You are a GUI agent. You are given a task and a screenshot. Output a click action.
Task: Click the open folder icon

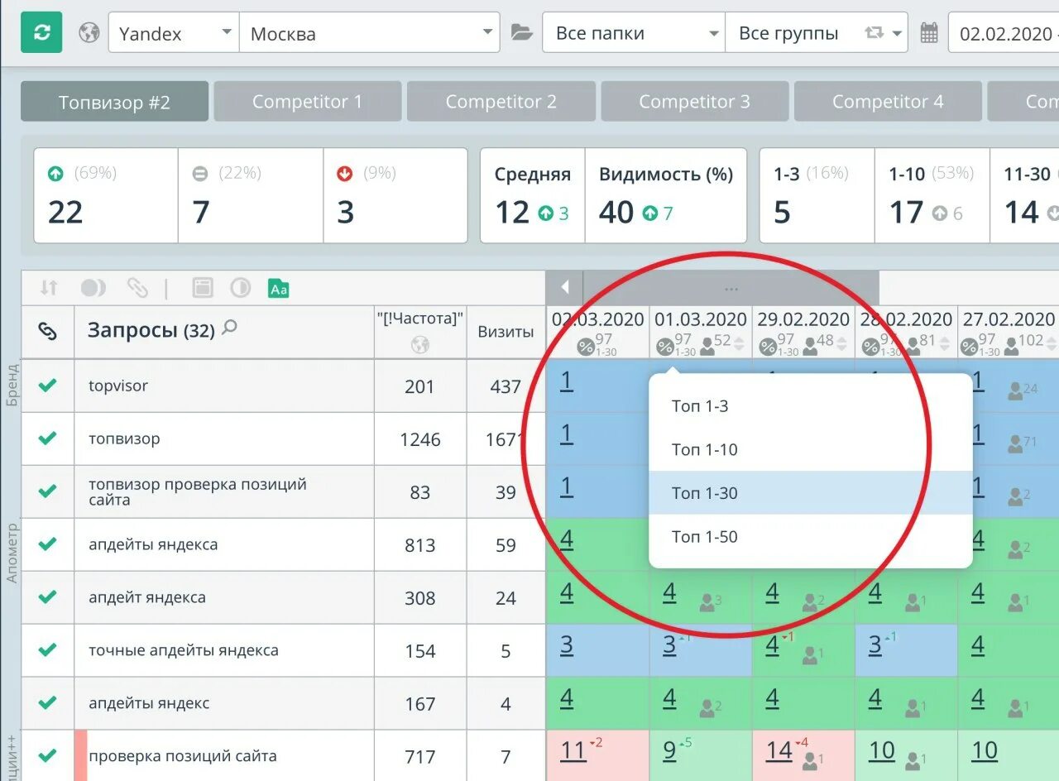point(521,33)
